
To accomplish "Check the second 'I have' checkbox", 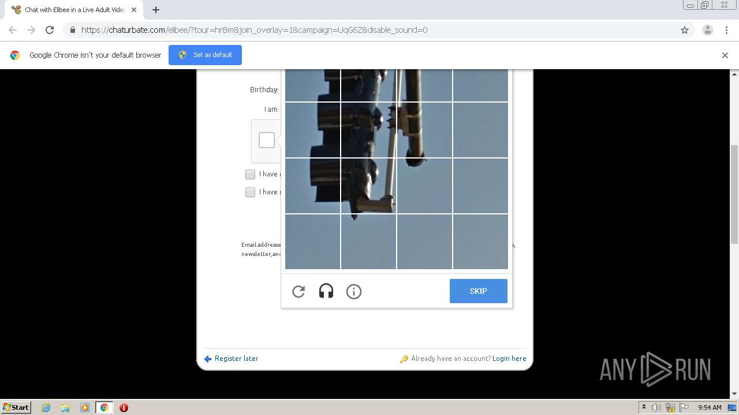I will coord(250,192).
